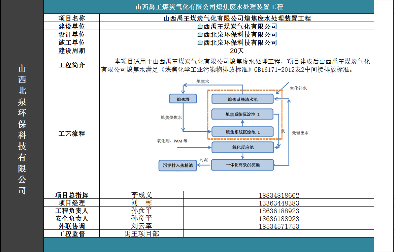Select the 熄焦塔 flowchart box
The height and width of the screenshot is (252, 395).
click(183, 99)
